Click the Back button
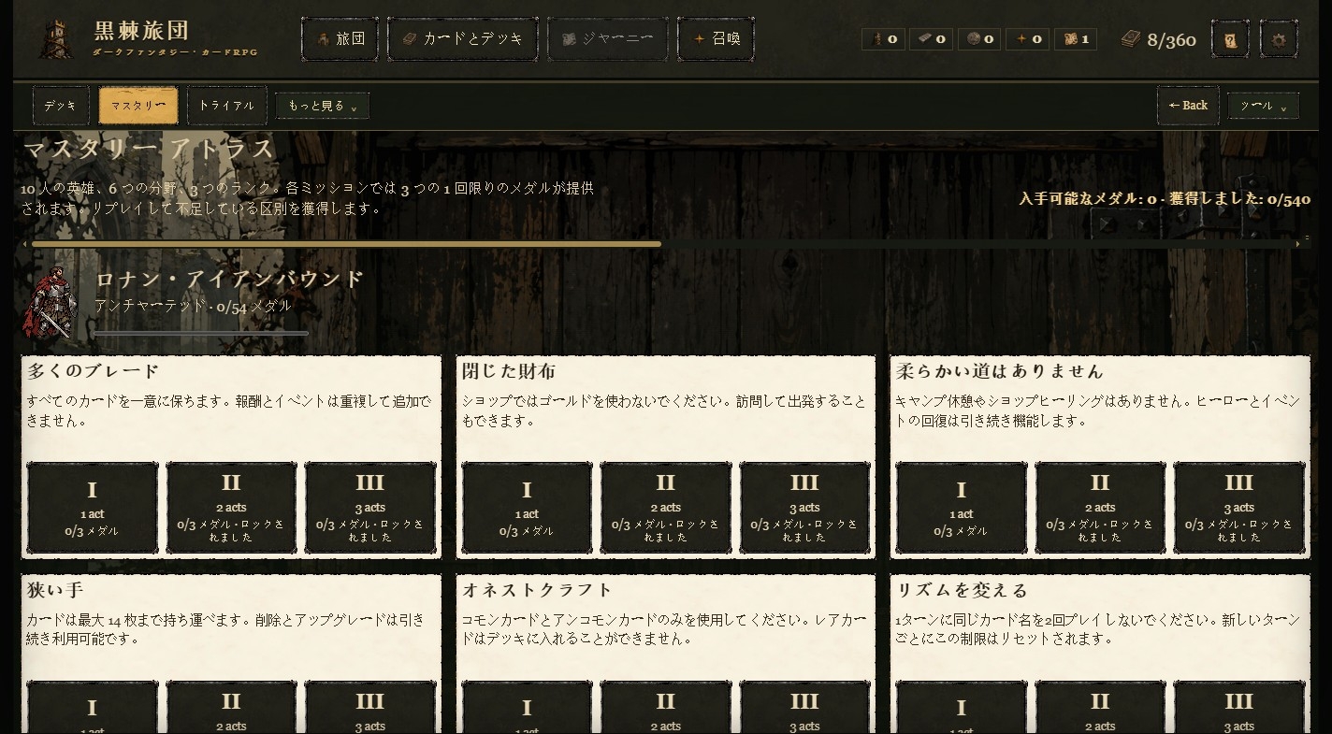 (x=1188, y=106)
